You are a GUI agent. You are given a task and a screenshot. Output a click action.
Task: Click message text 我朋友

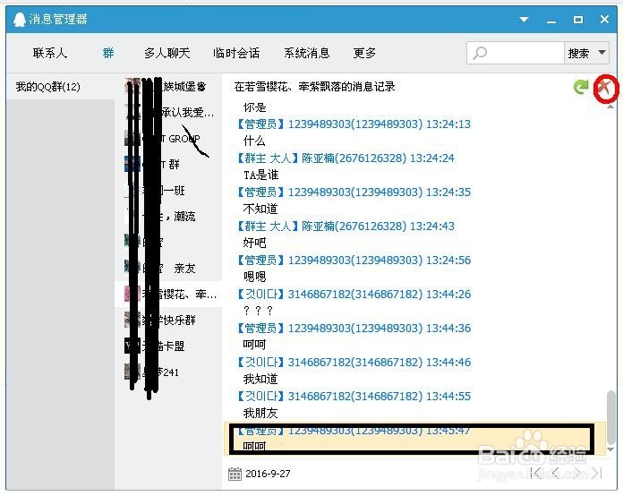pos(260,413)
